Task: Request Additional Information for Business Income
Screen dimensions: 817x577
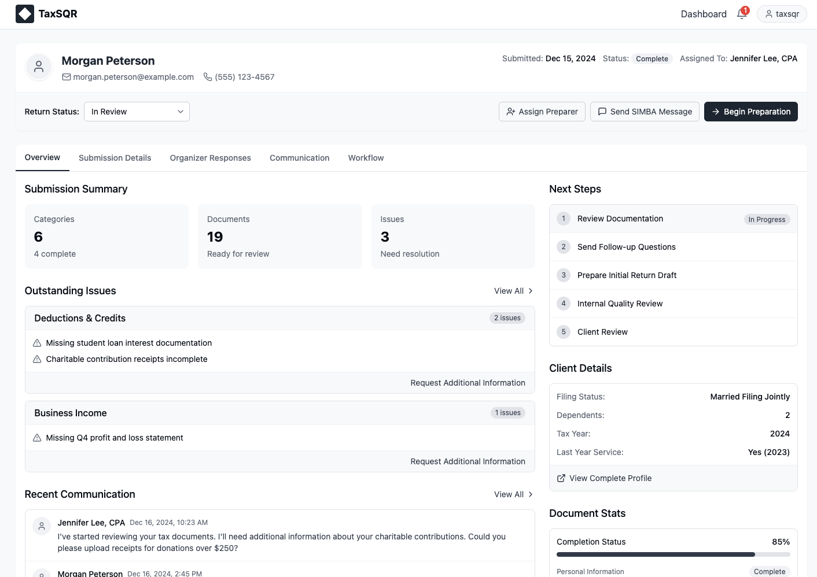Action: click(x=468, y=461)
